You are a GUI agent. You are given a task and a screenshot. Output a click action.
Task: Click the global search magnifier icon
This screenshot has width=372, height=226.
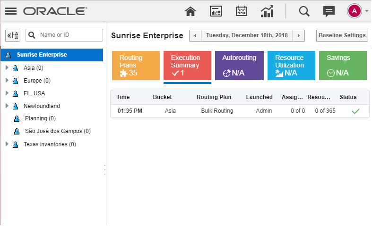pyautogui.click(x=304, y=11)
